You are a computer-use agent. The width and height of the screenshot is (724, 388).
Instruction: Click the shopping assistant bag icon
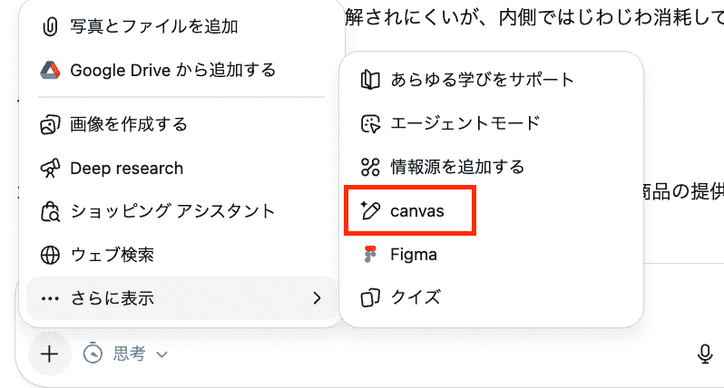pyautogui.click(x=51, y=211)
